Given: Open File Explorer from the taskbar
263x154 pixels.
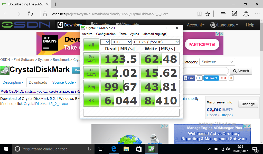Looking at the screenshot, I should tap(126, 149).
